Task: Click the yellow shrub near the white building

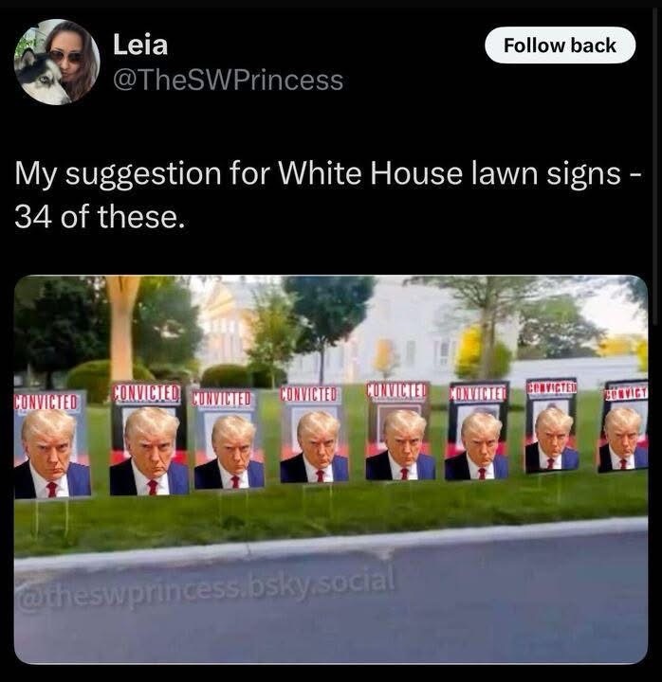Action: (469, 353)
